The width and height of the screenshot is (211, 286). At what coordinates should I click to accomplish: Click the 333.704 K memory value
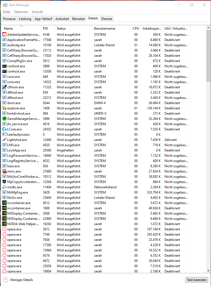(154, 192)
